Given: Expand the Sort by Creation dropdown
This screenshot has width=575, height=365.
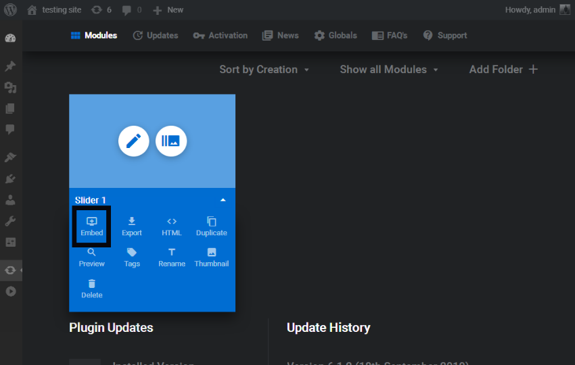Looking at the screenshot, I should point(264,70).
